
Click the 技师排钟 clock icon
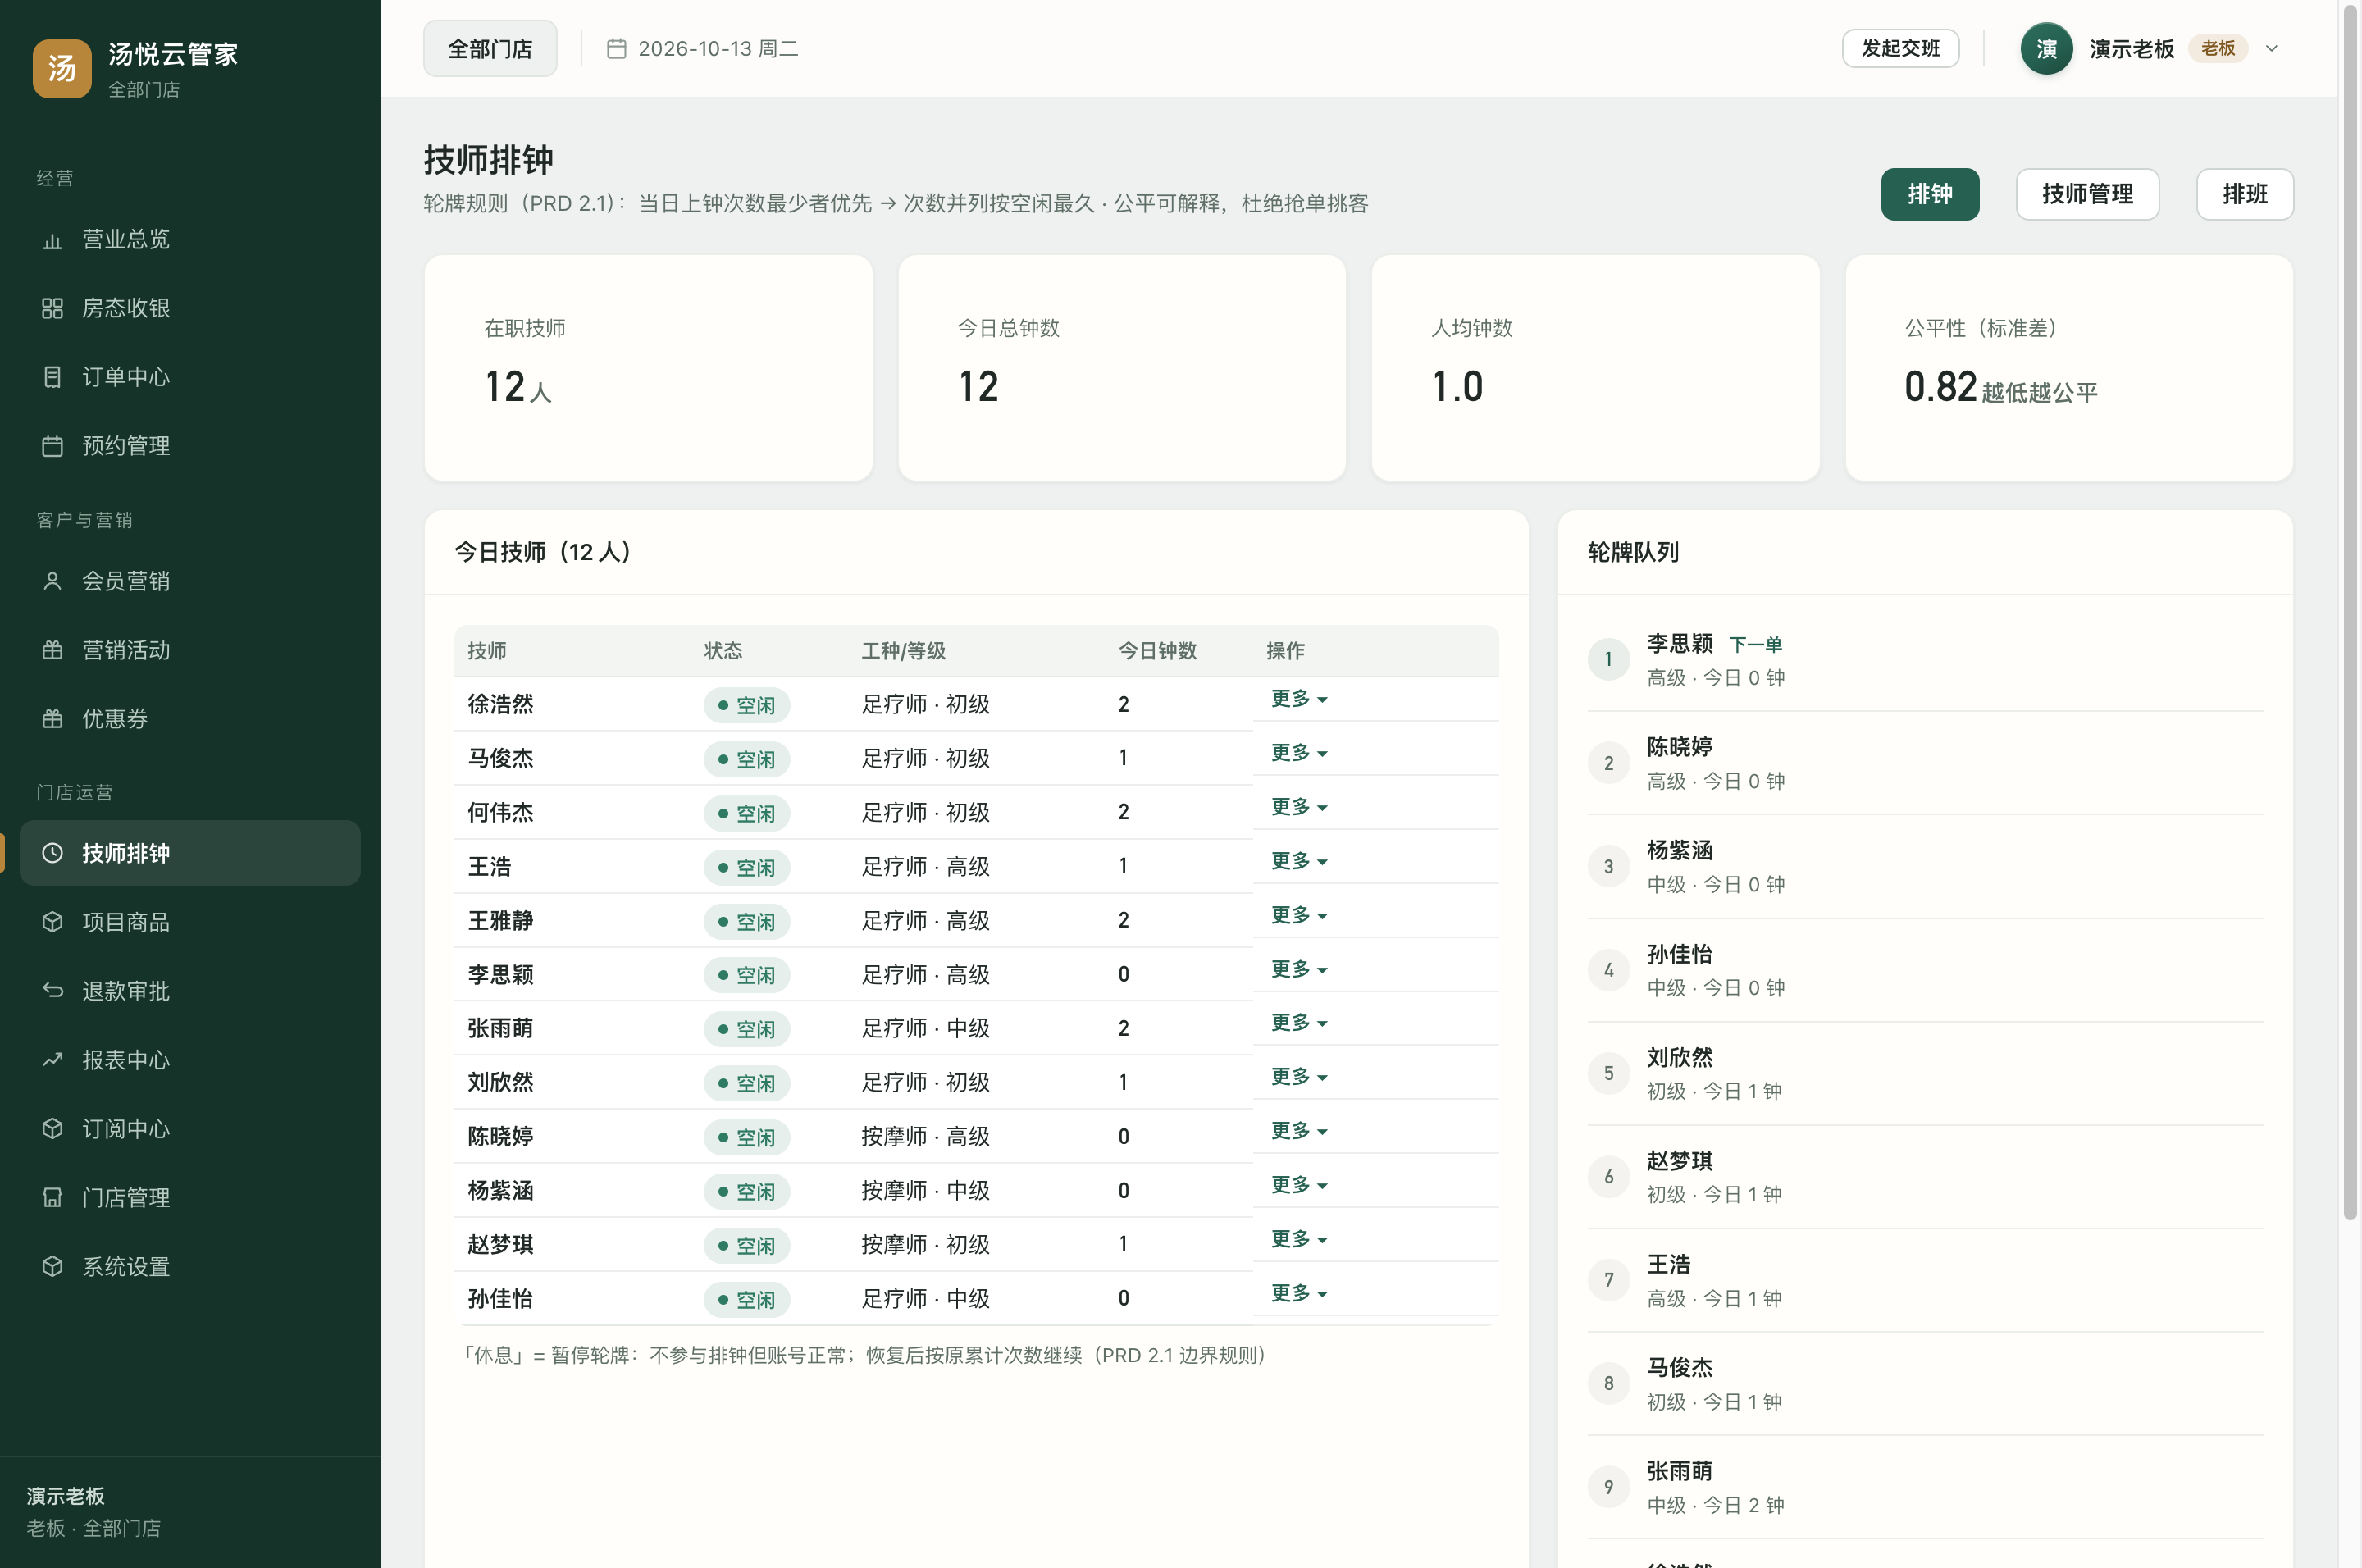click(52, 853)
